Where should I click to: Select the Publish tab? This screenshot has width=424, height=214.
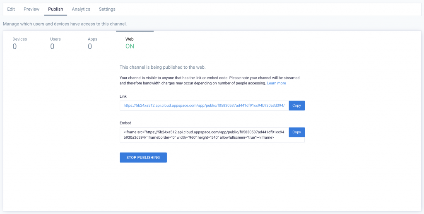coord(55,9)
